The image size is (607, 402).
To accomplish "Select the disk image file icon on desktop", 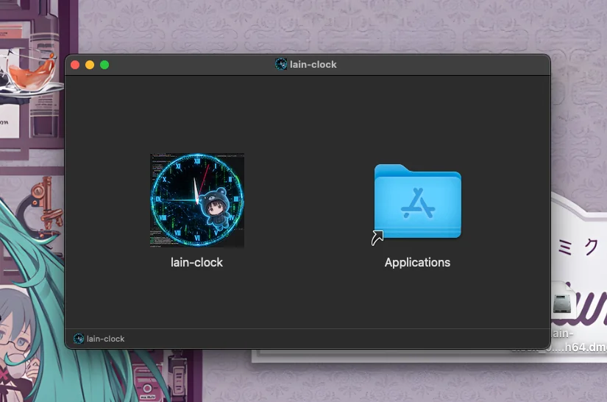I will (x=562, y=302).
